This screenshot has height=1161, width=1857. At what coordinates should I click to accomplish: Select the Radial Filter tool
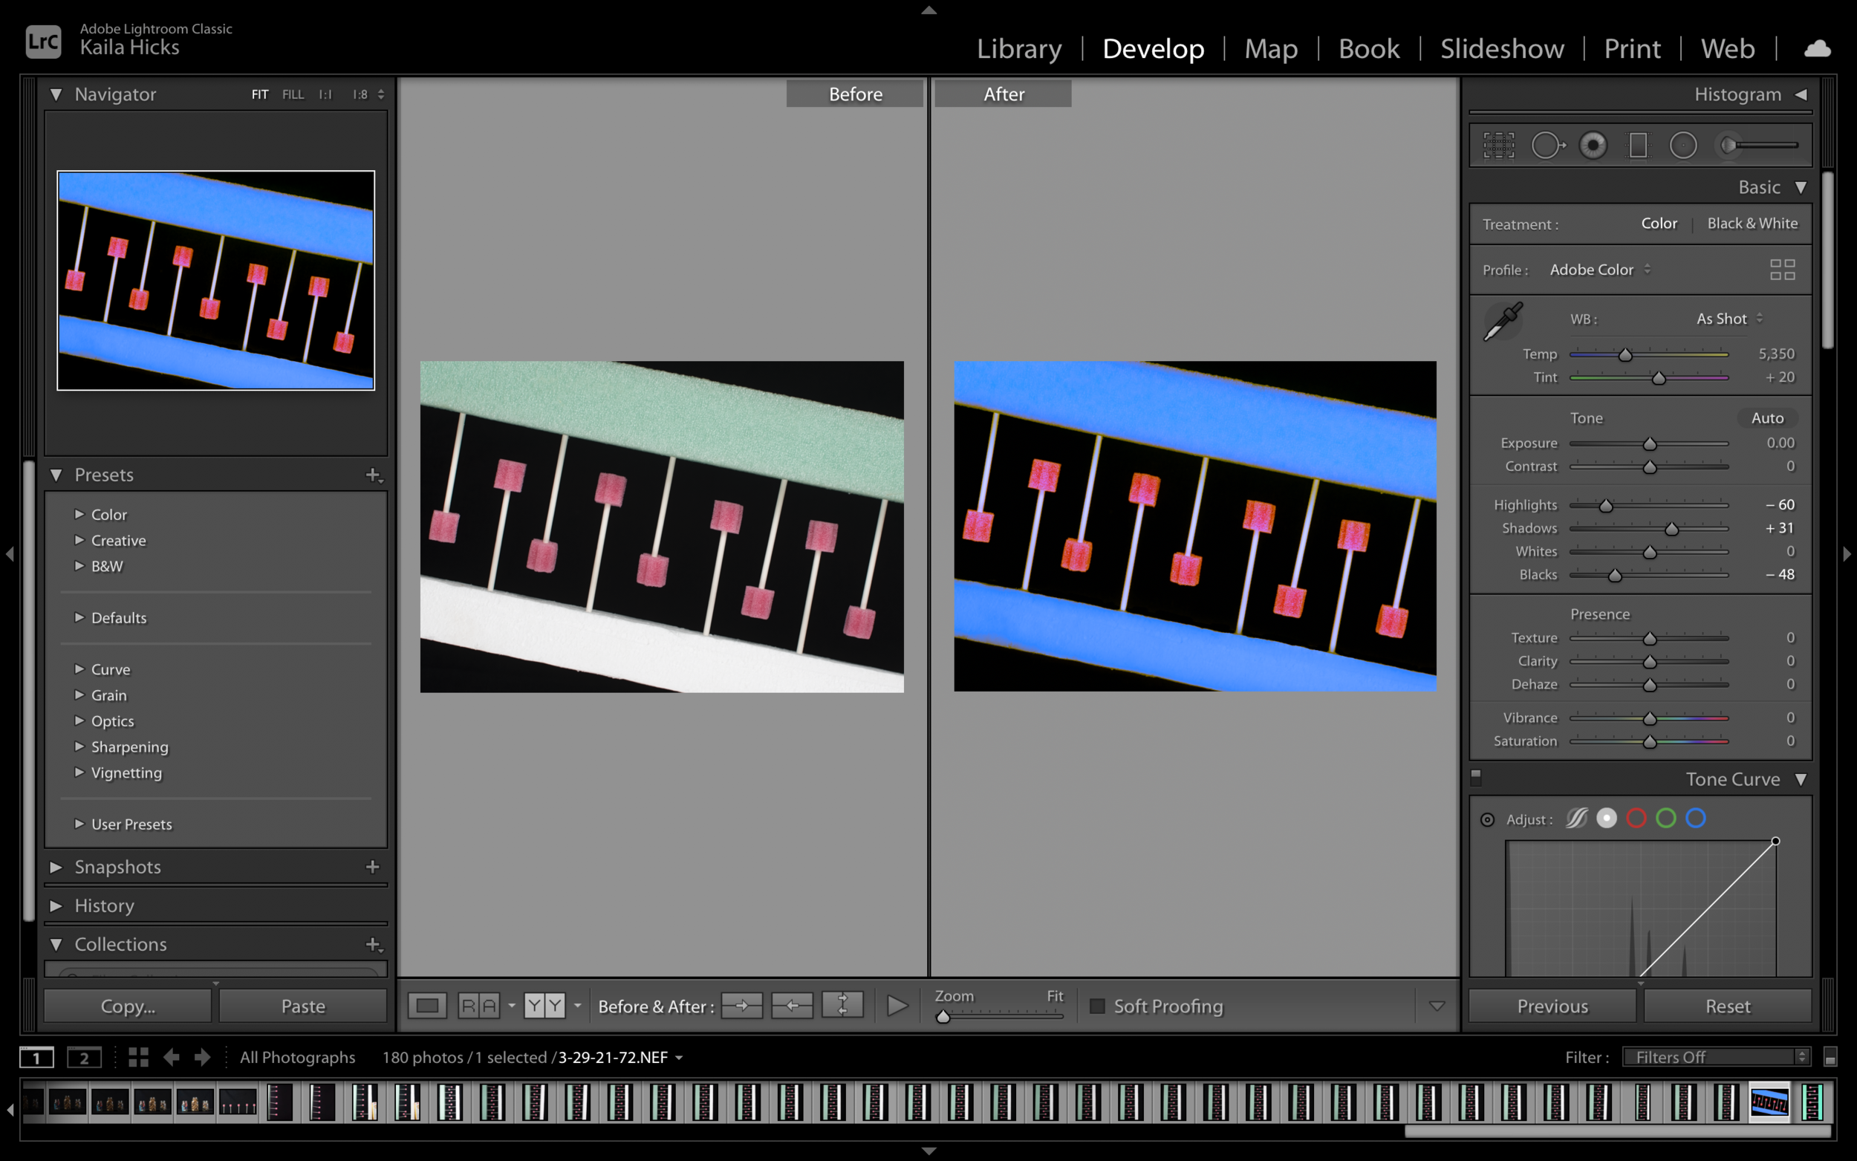pyautogui.click(x=1682, y=145)
